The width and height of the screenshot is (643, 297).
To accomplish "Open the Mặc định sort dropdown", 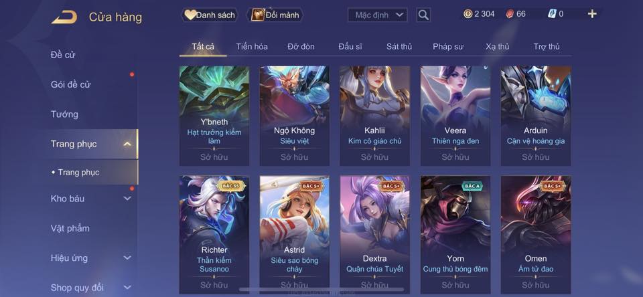I will [x=378, y=15].
